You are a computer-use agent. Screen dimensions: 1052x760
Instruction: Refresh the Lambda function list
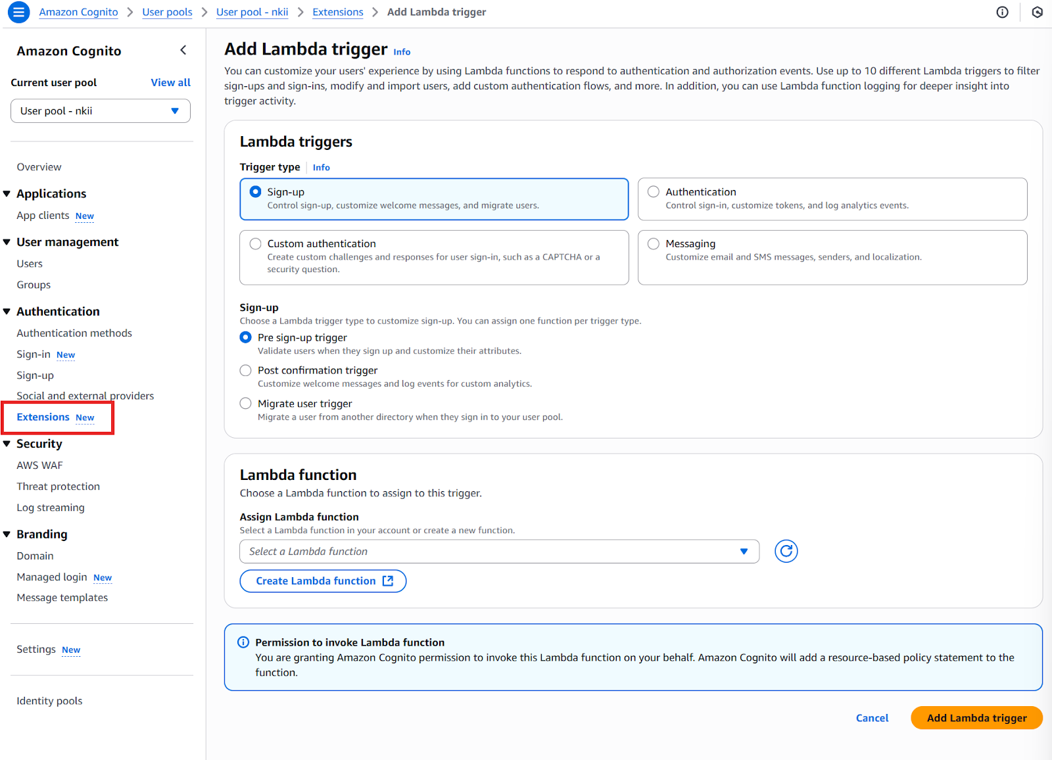point(786,551)
